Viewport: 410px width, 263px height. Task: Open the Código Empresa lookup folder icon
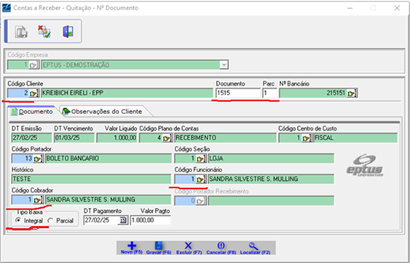[33, 65]
